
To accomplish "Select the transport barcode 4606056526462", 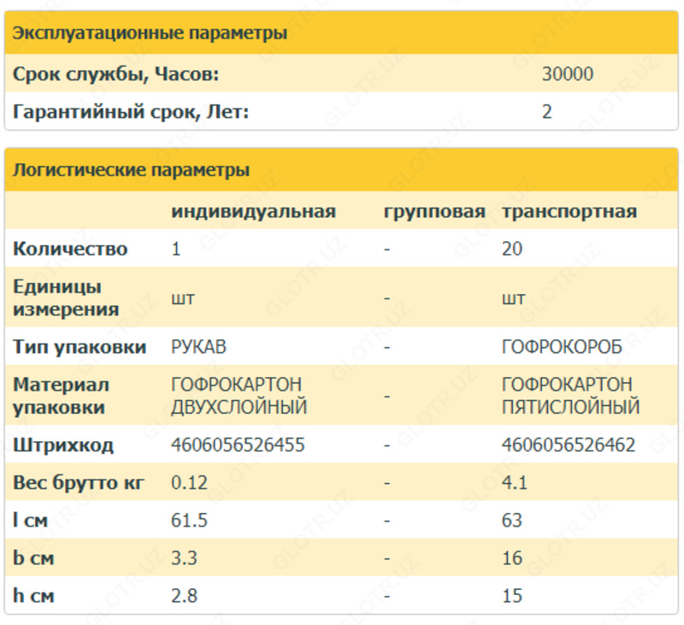I will 569,445.
